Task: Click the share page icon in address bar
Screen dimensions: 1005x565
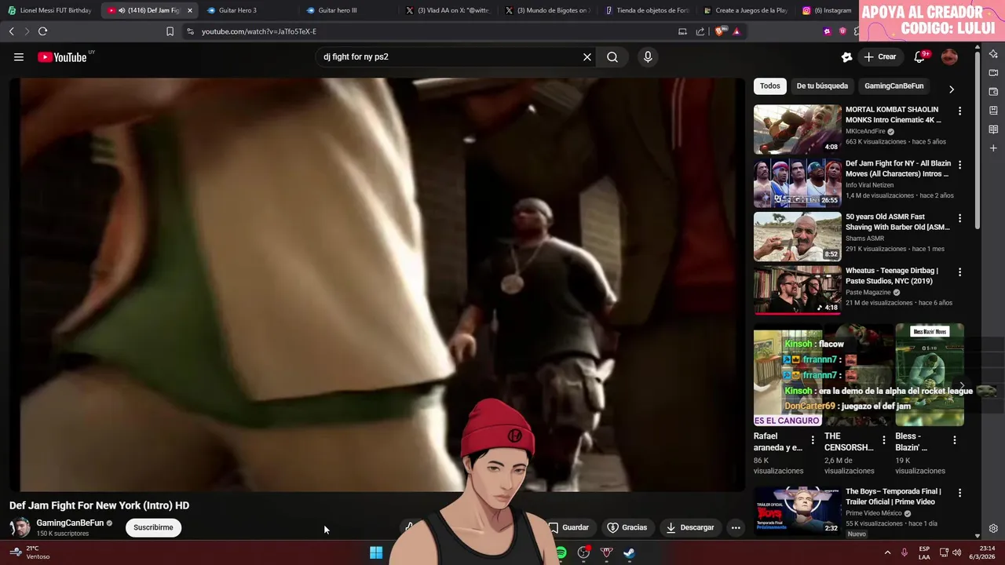Action: point(700,31)
